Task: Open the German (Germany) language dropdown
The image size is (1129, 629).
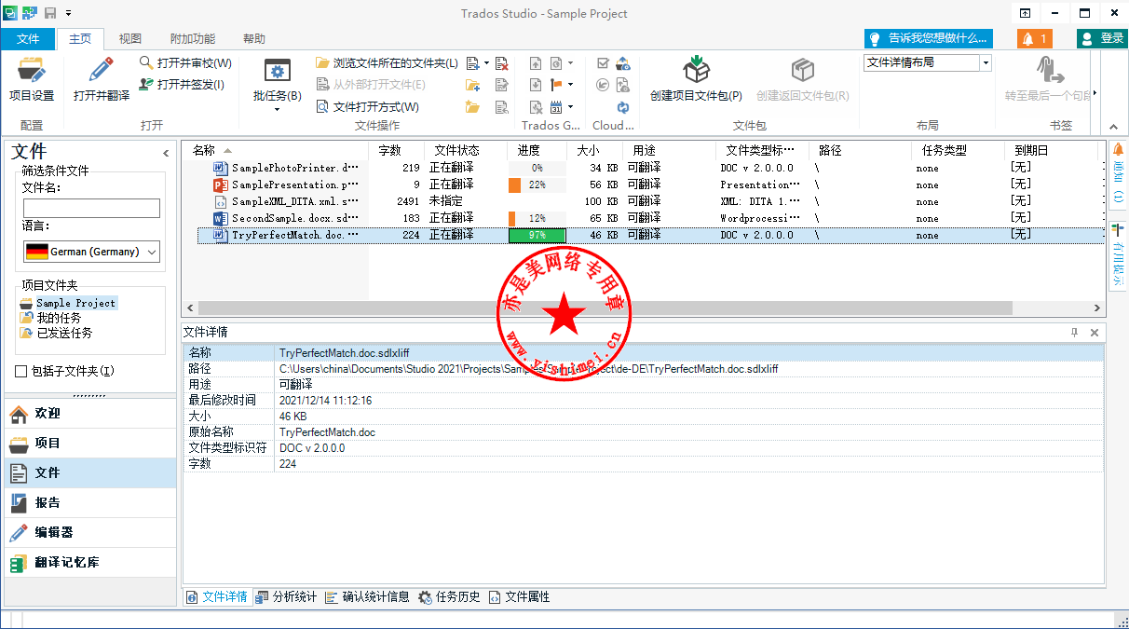Action: pos(91,252)
